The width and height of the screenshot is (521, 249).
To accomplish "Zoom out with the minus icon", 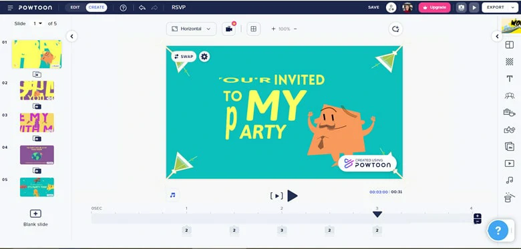I will [295, 29].
